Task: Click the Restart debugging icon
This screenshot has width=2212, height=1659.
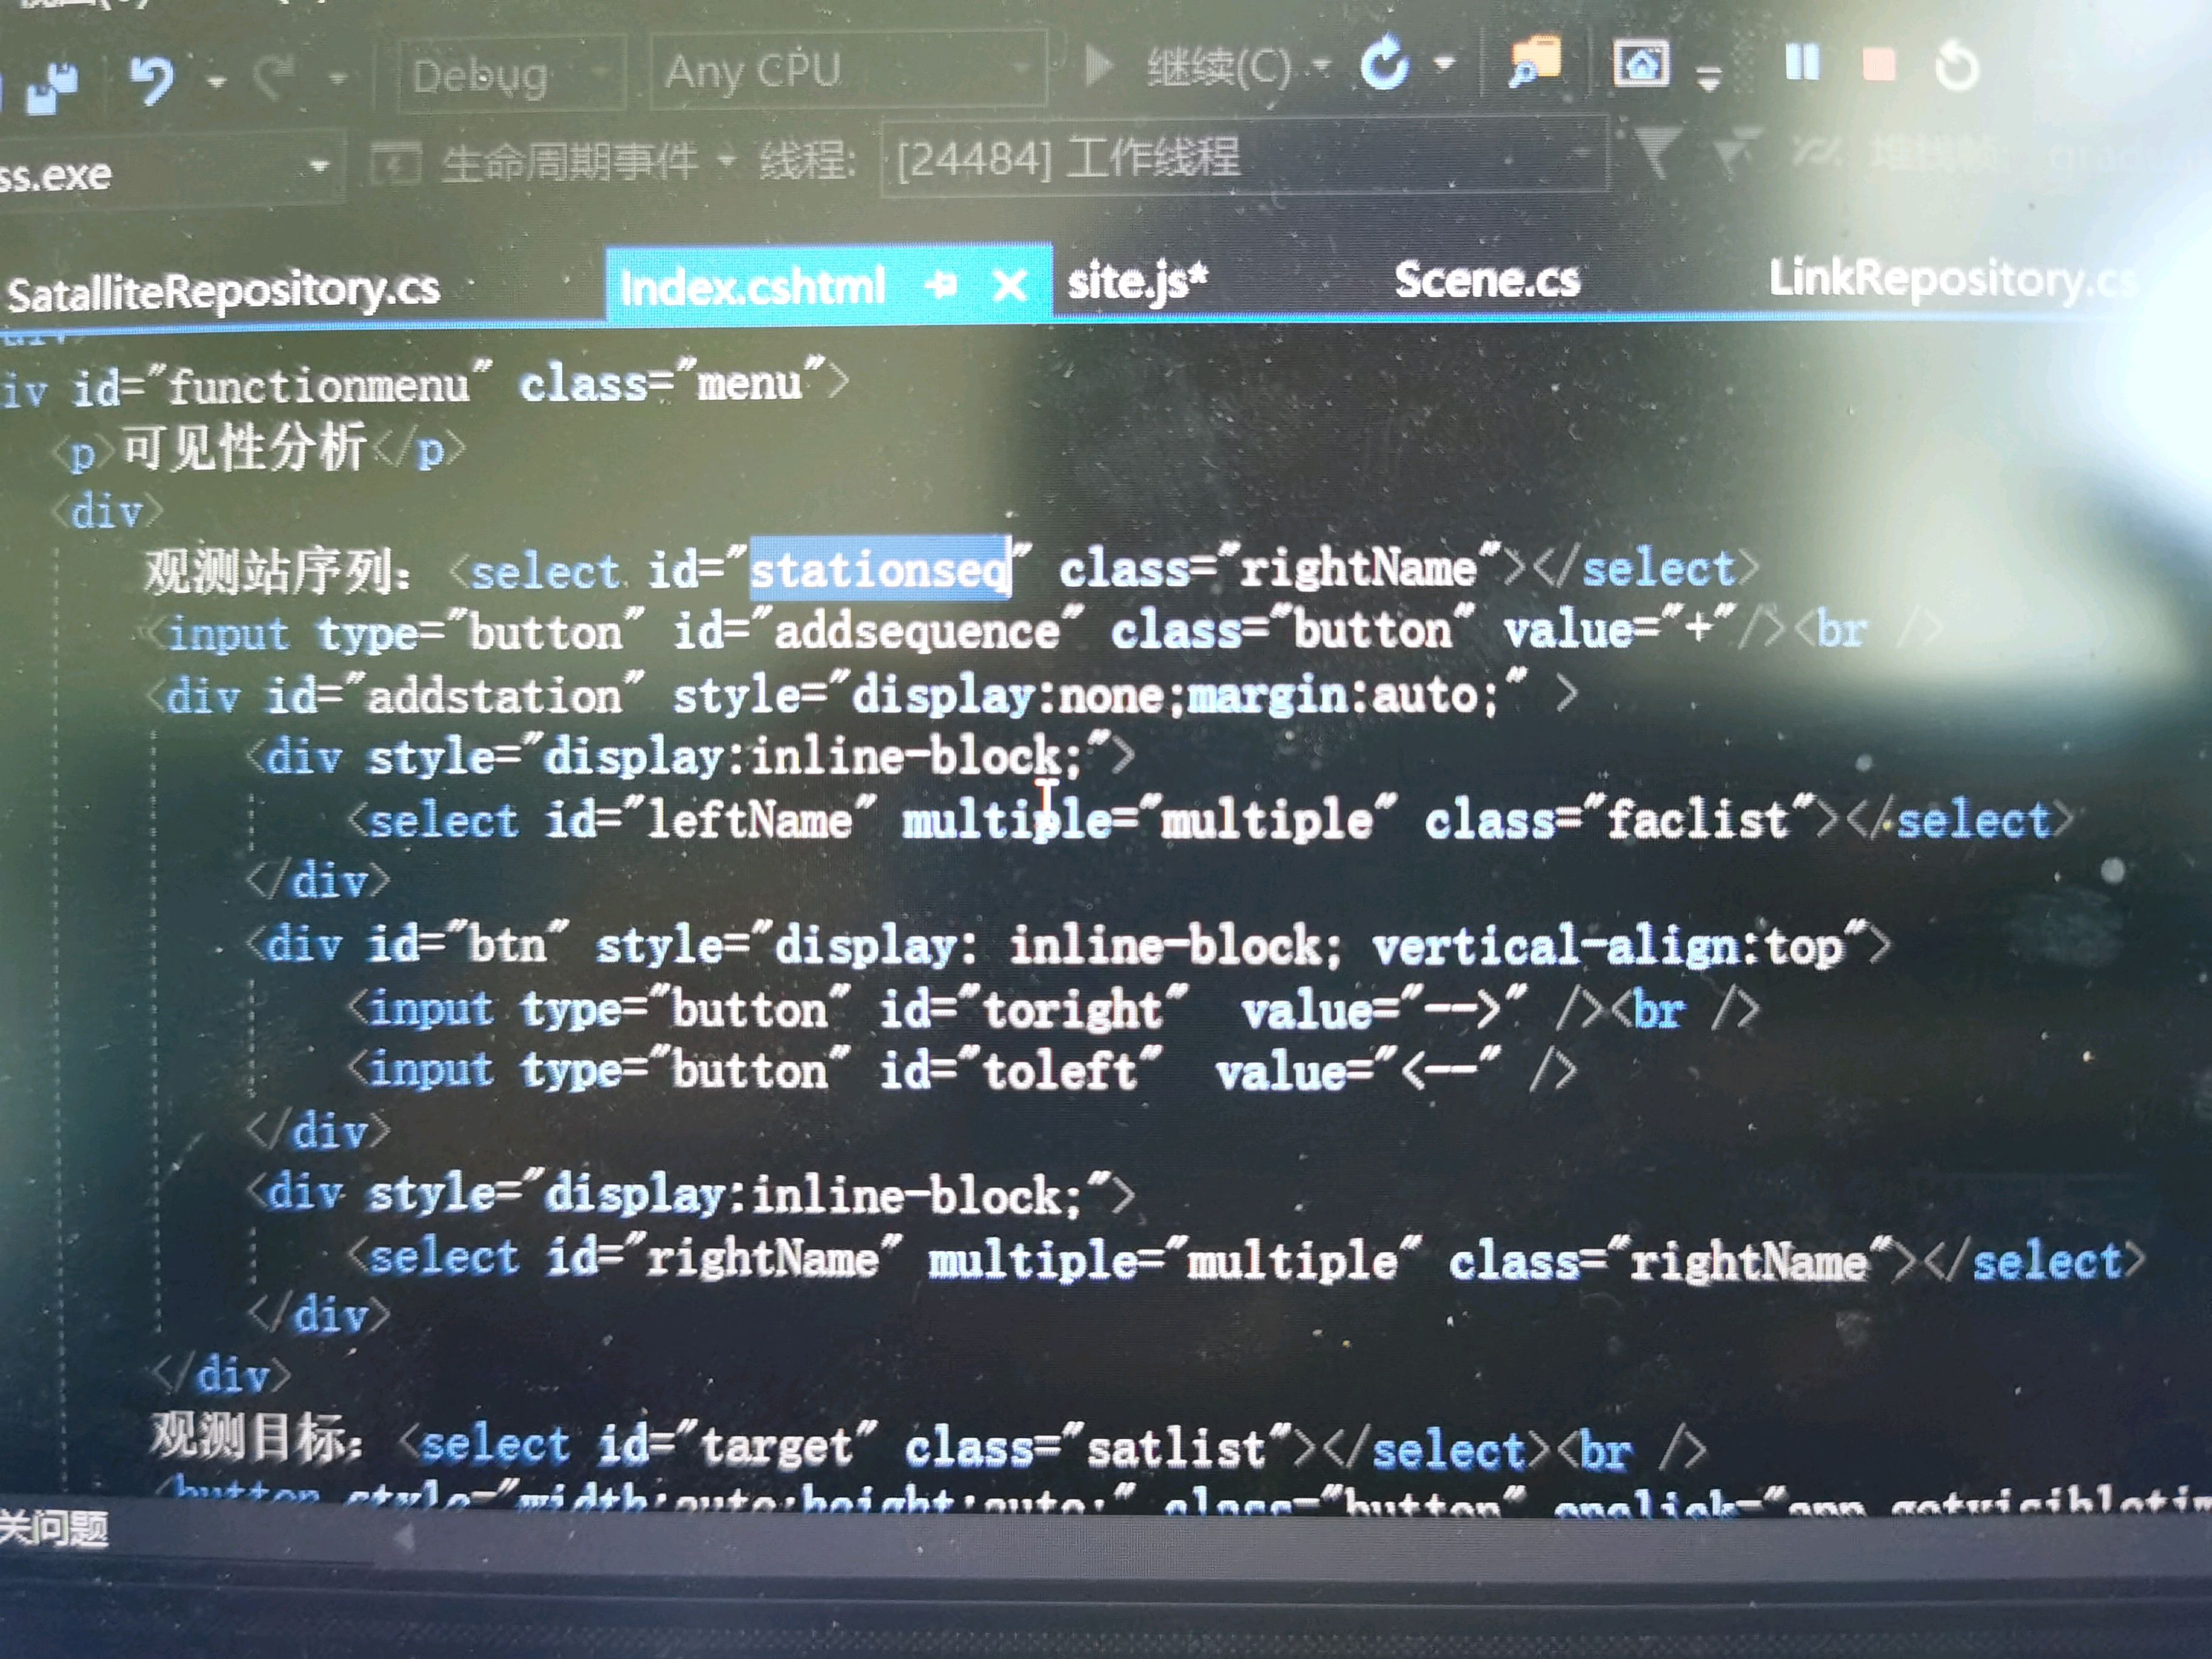Action: (x=1956, y=66)
